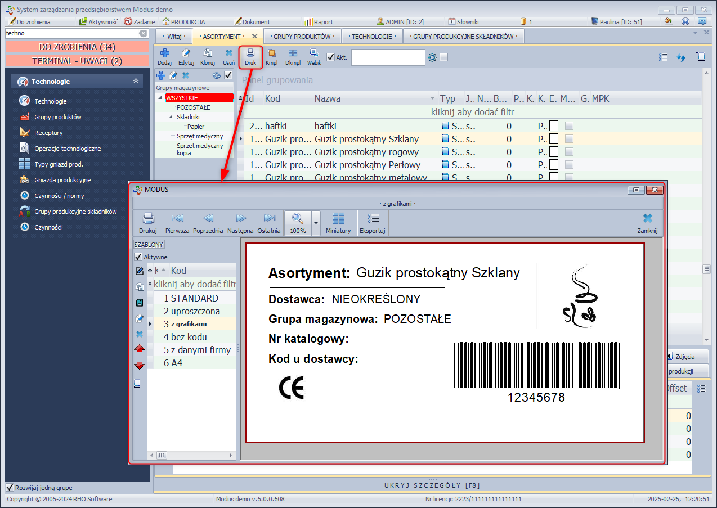The height and width of the screenshot is (508, 717).
Task: Click UKRYJ SZCZEGÓŁY [F8] bar
Action: tap(432, 485)
